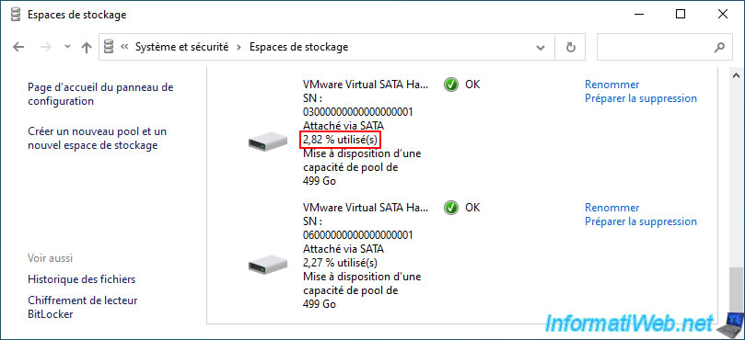Click the back navigation arrow
This screenshot has height=340, width=745.
[x=18, y=47]
